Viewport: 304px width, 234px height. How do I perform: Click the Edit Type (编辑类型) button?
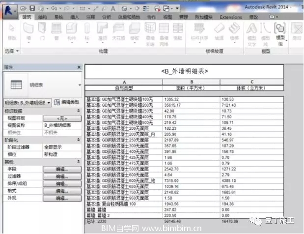[x=66, y=102]
